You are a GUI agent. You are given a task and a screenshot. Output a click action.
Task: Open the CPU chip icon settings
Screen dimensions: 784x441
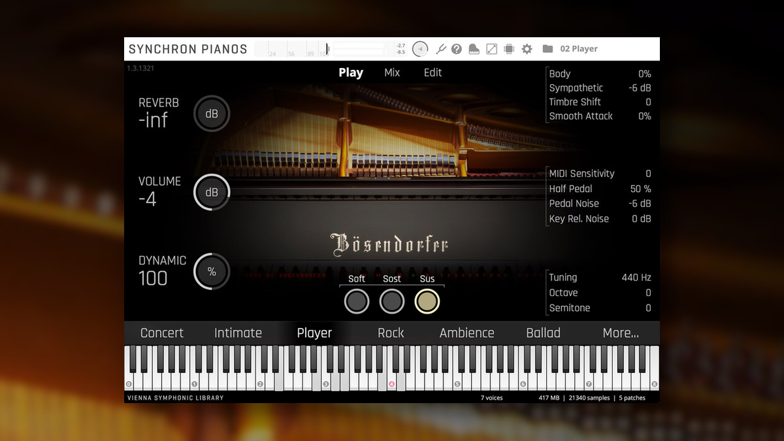pyautogui.click(x=509, y=49)
